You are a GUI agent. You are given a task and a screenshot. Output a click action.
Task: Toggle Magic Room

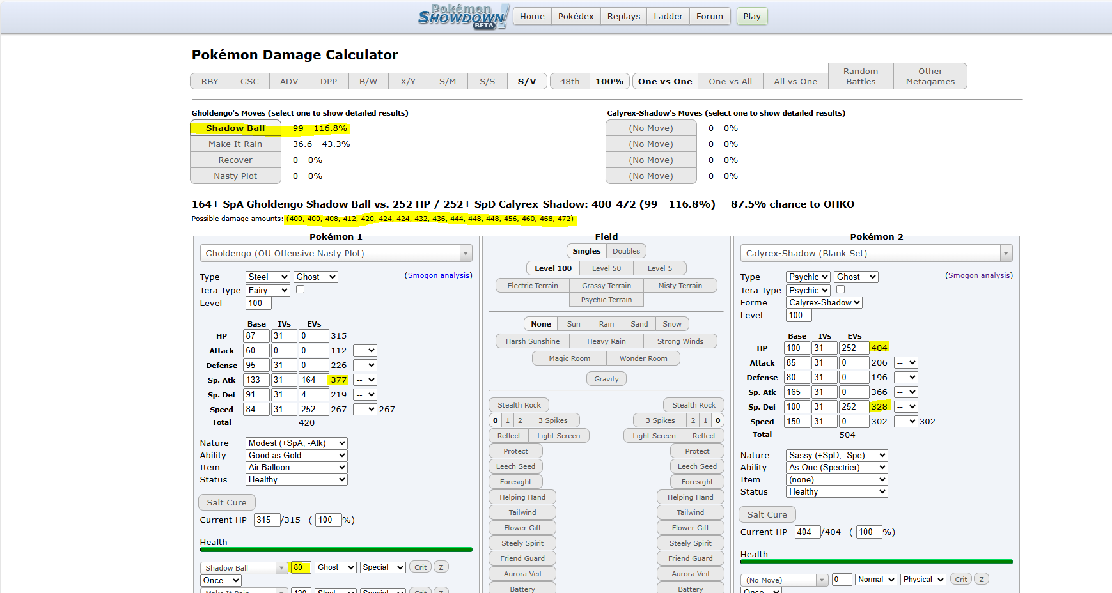point(569,358)
